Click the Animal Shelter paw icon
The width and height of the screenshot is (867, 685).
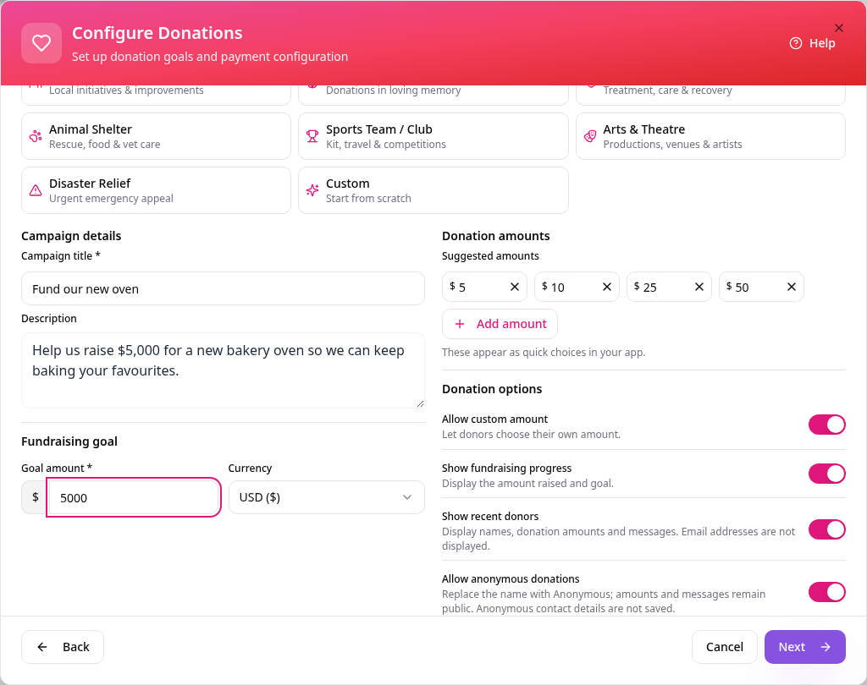pos(36,136)
